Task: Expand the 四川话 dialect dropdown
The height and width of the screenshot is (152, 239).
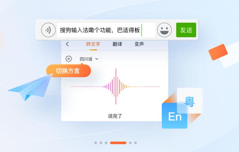Action: (x=88, y=59)
